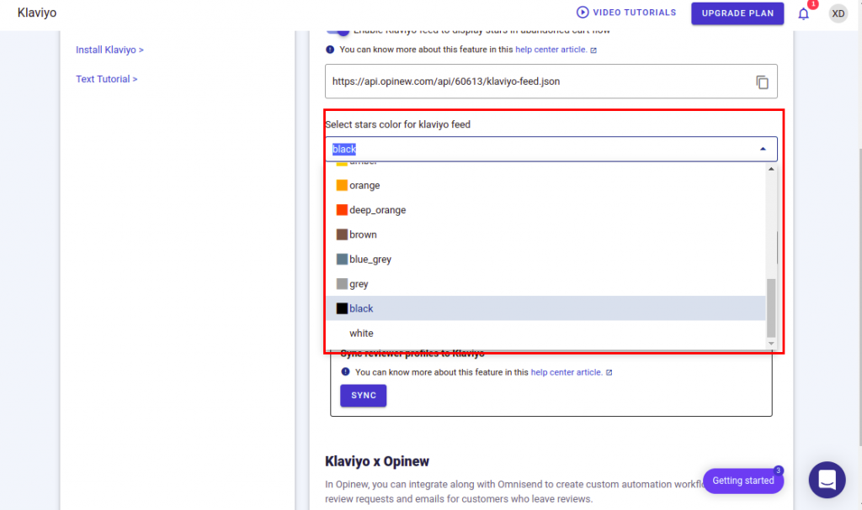Click the Klaviyo feed URL field
Image resolution: width=862 pixels, height=510 pixels.
pos(551,81)
